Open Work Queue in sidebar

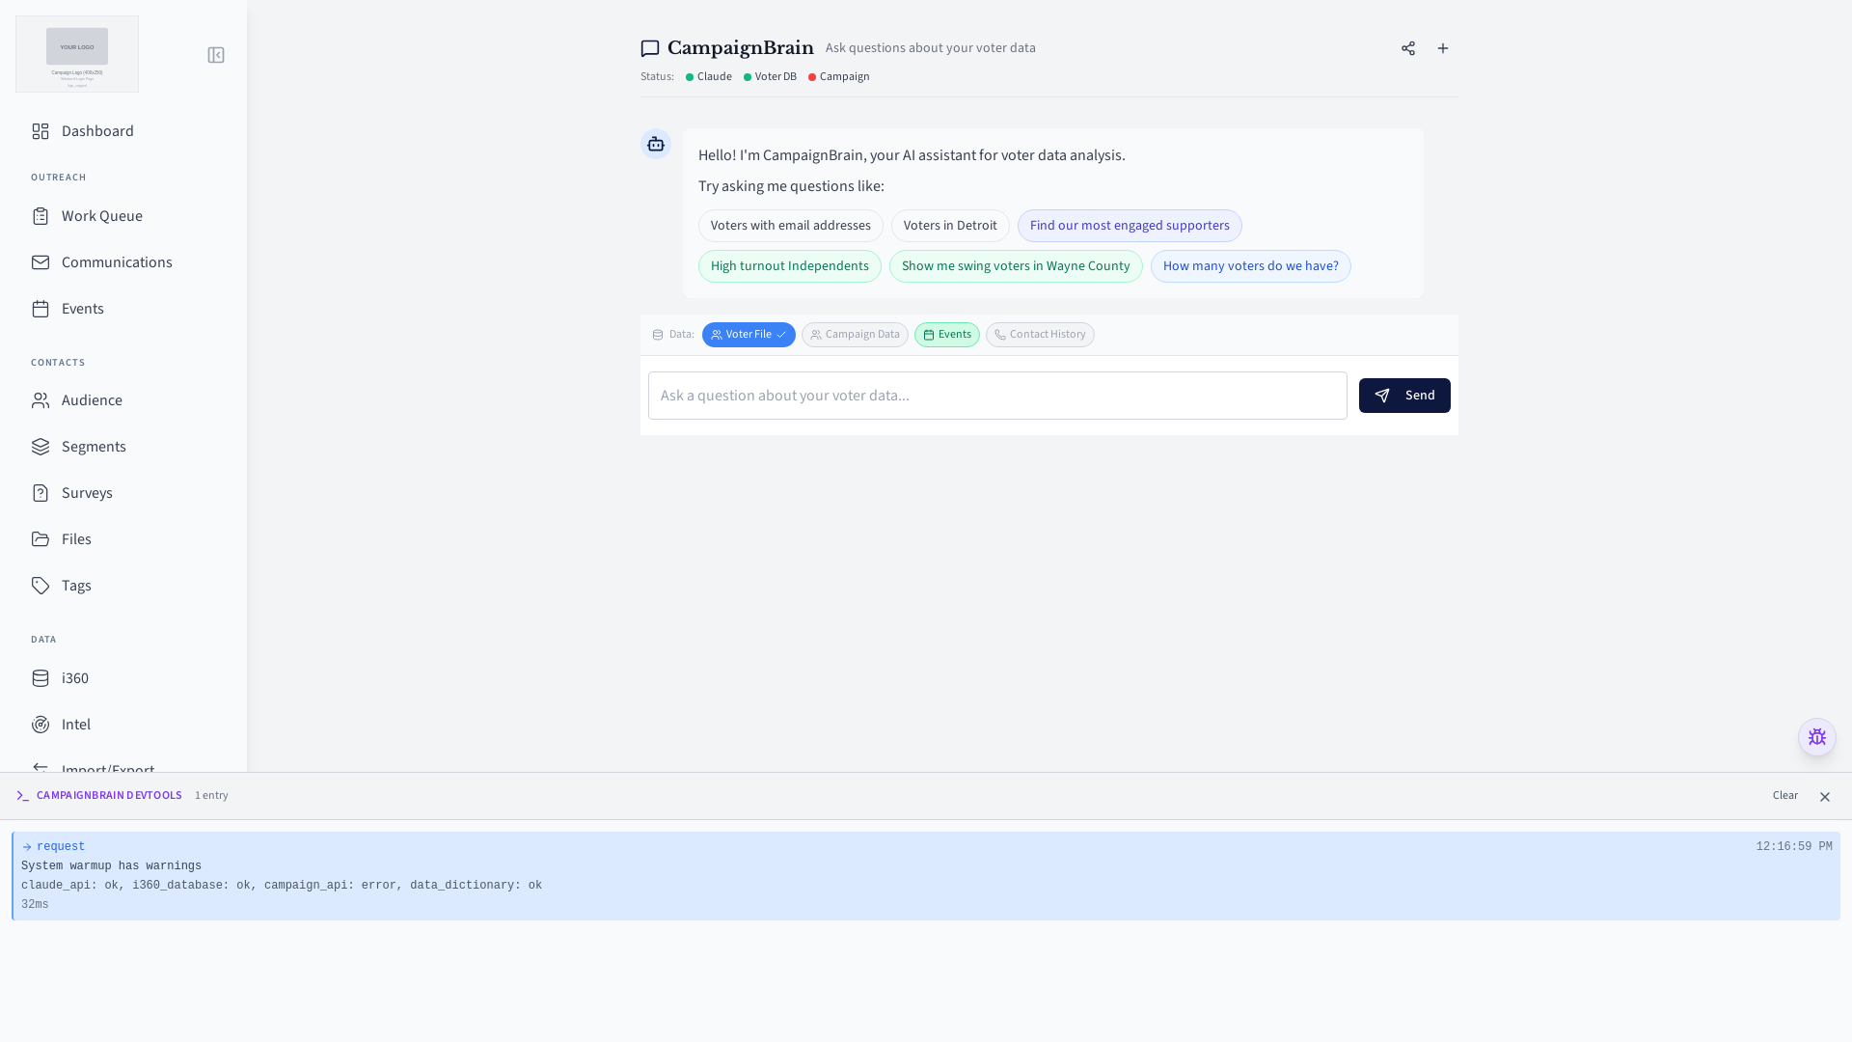102,216
